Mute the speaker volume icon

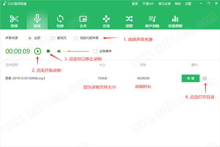click(x=59, y=51)
